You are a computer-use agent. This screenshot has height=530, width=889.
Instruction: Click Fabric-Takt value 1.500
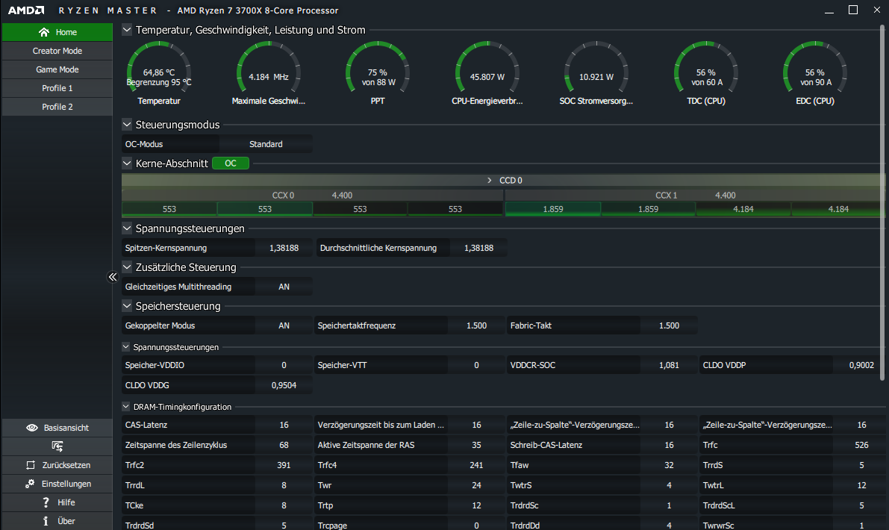pos(669,326)
